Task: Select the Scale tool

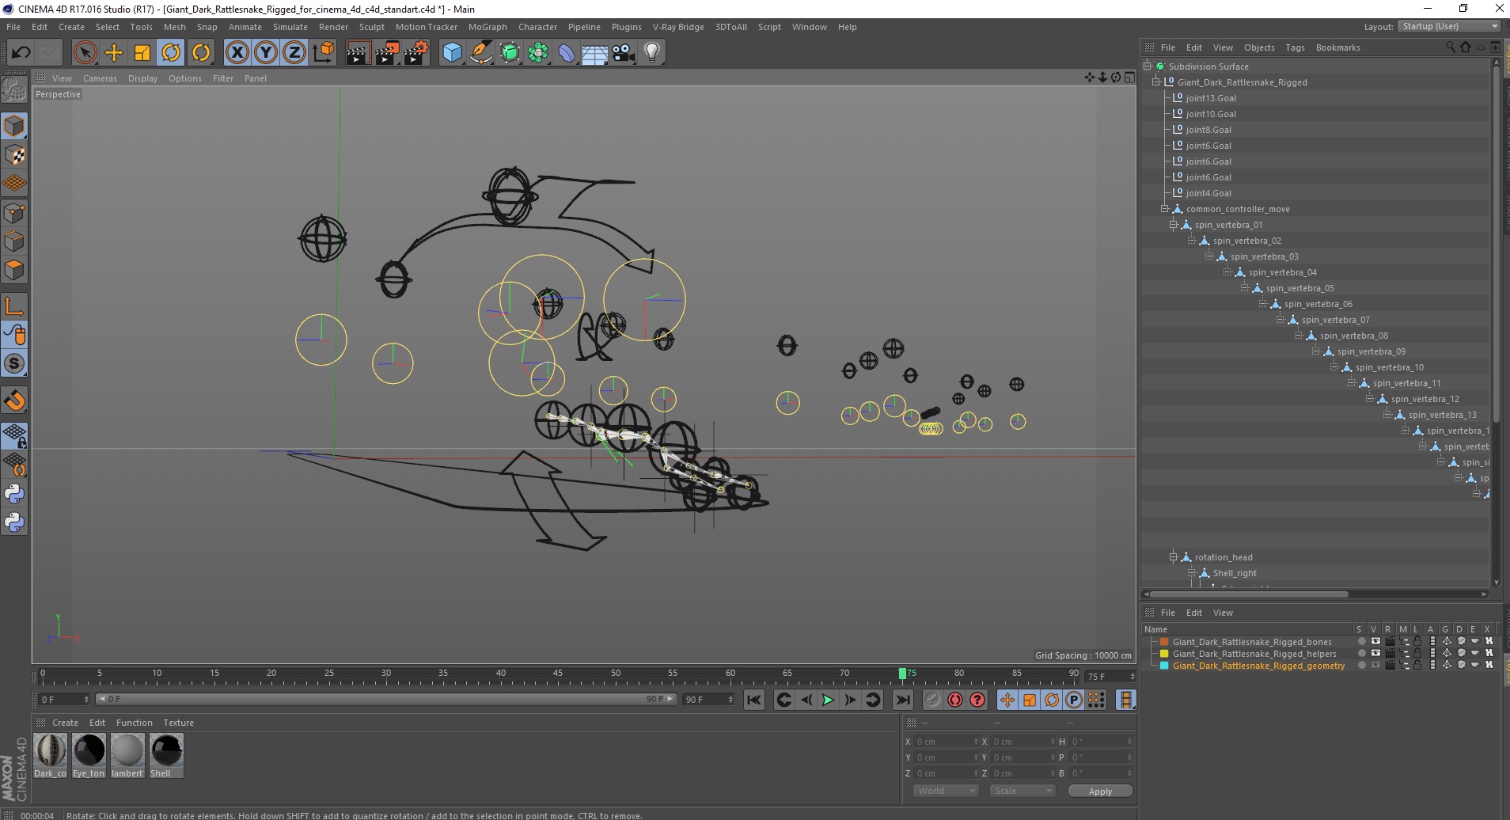Action: pyautogui.click(x=142, y=53)
